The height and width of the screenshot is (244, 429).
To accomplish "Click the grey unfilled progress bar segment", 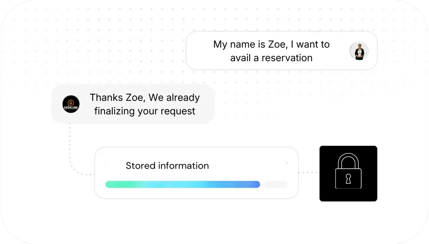I will click(276, 184).
